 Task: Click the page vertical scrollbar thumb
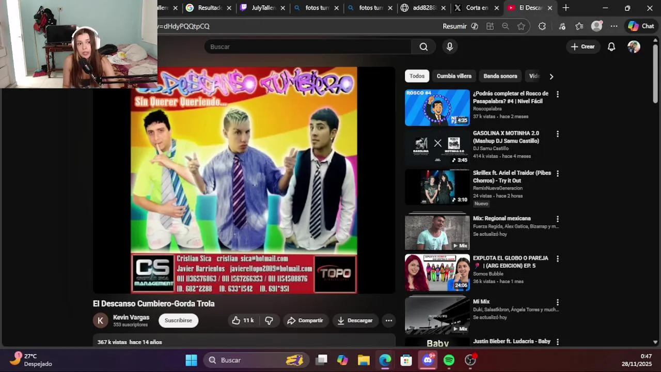[655, 72]
